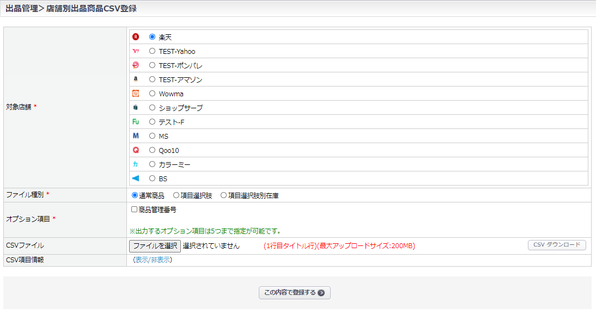The height and width of the screenshot is (314, 596).
Task: Click the ファイルを選択 button
Action: click(x=155, y=245)
